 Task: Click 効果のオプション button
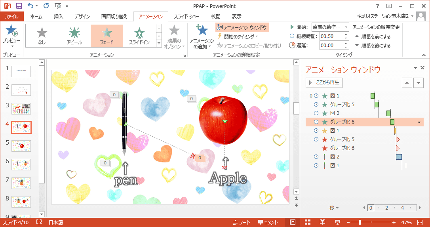pos(174,37)
